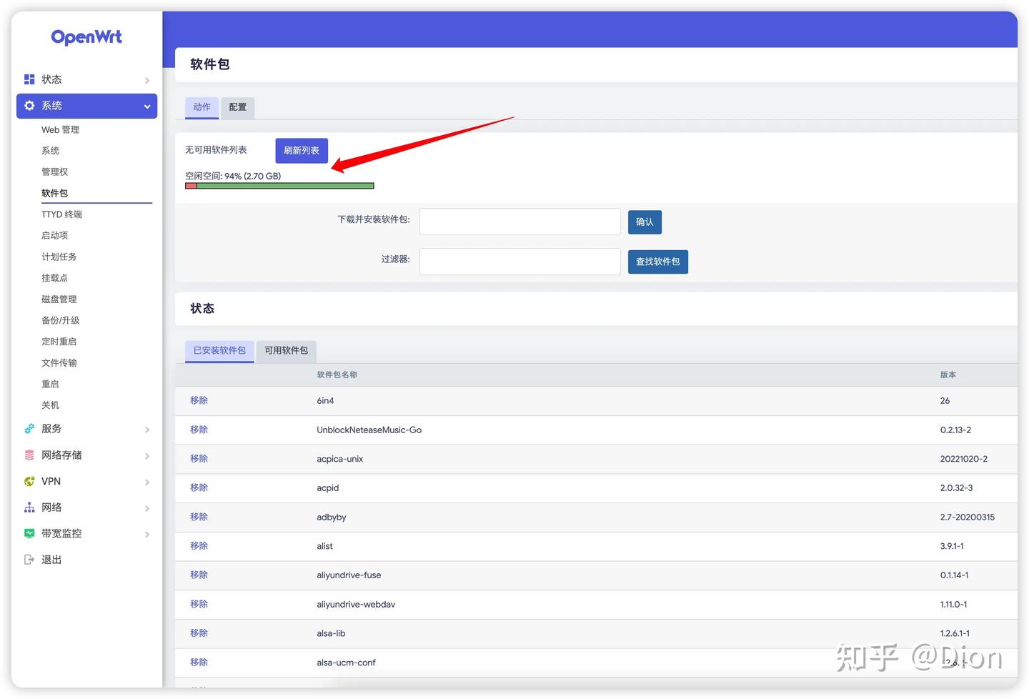Switch to the 配置 tab
This screenshot has height=699, width=1029.
pos(237,107)
